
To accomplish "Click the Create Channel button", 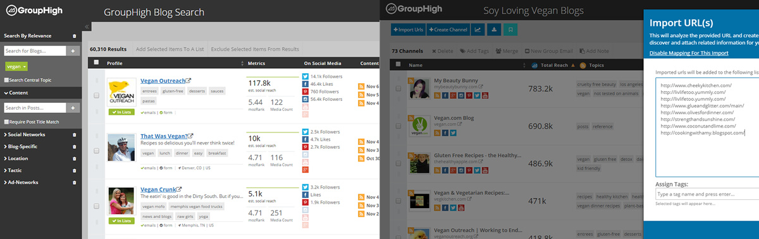I will pyautogui.click(x=448, y=29).
